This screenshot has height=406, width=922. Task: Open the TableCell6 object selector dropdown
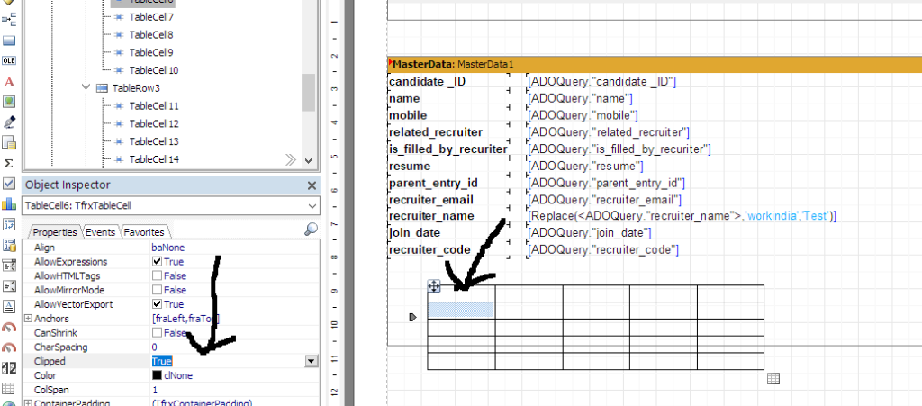(x=312, y=206)
